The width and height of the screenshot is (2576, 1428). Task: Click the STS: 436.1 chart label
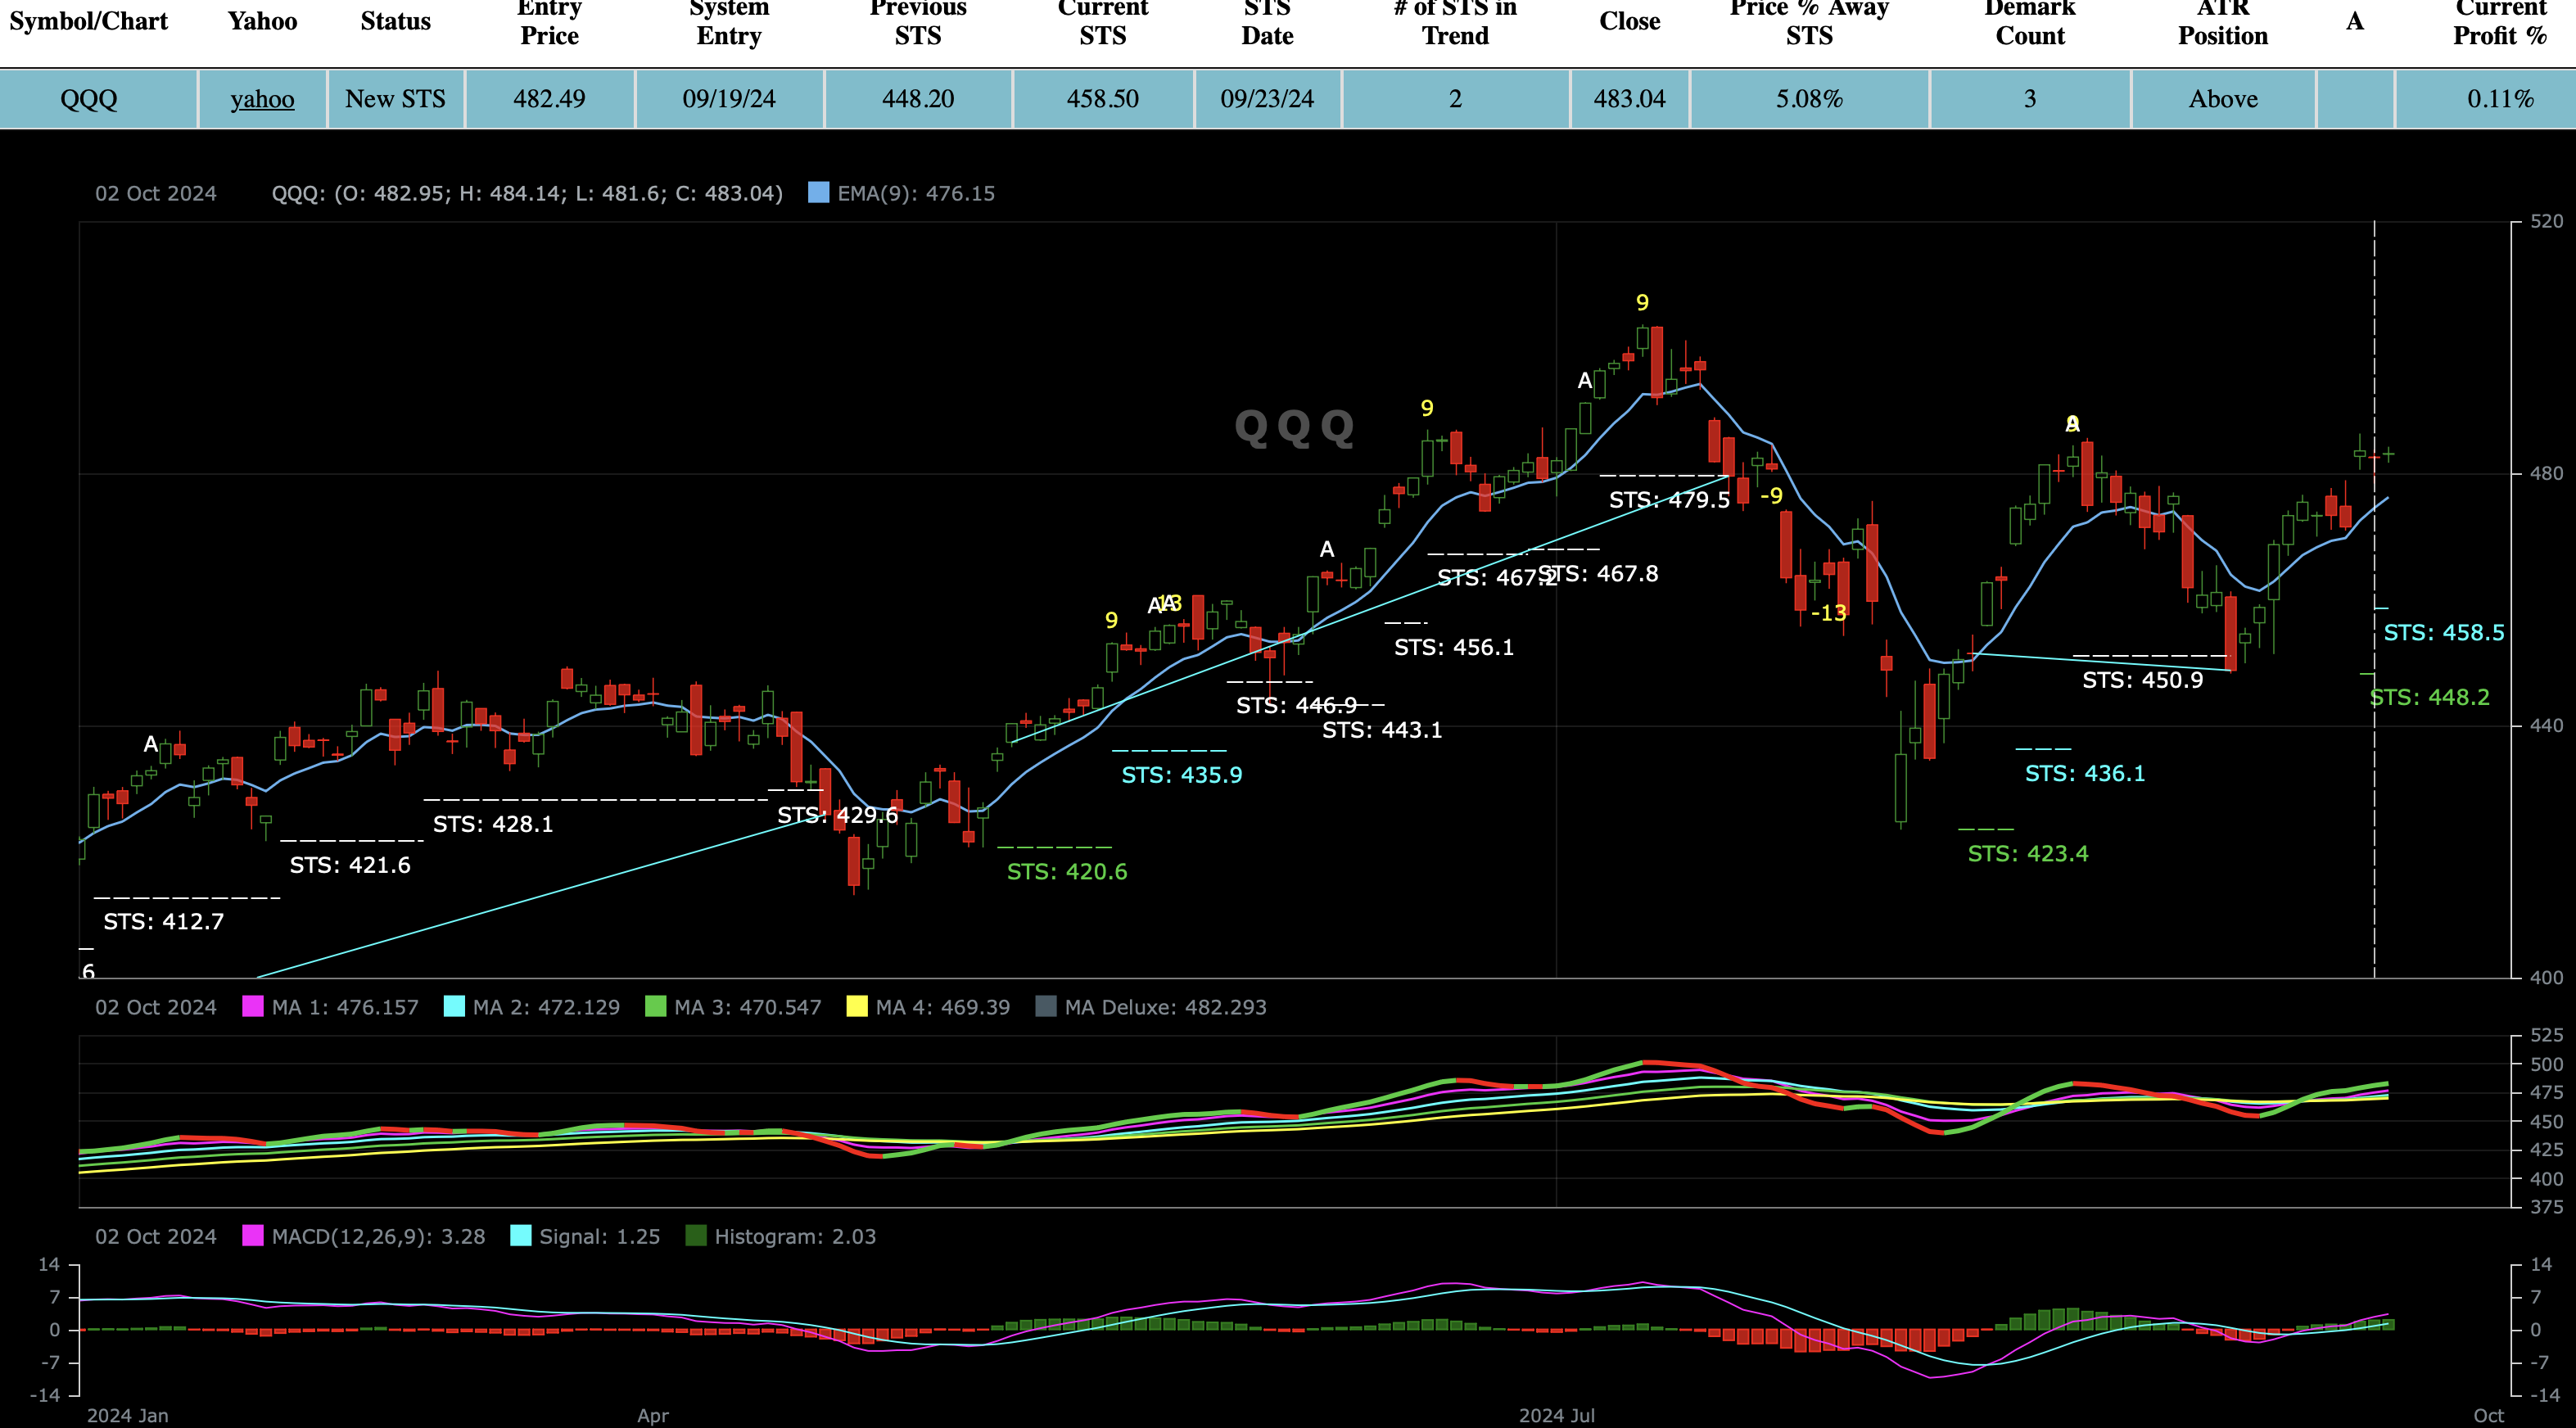[x=2085, y=774]
